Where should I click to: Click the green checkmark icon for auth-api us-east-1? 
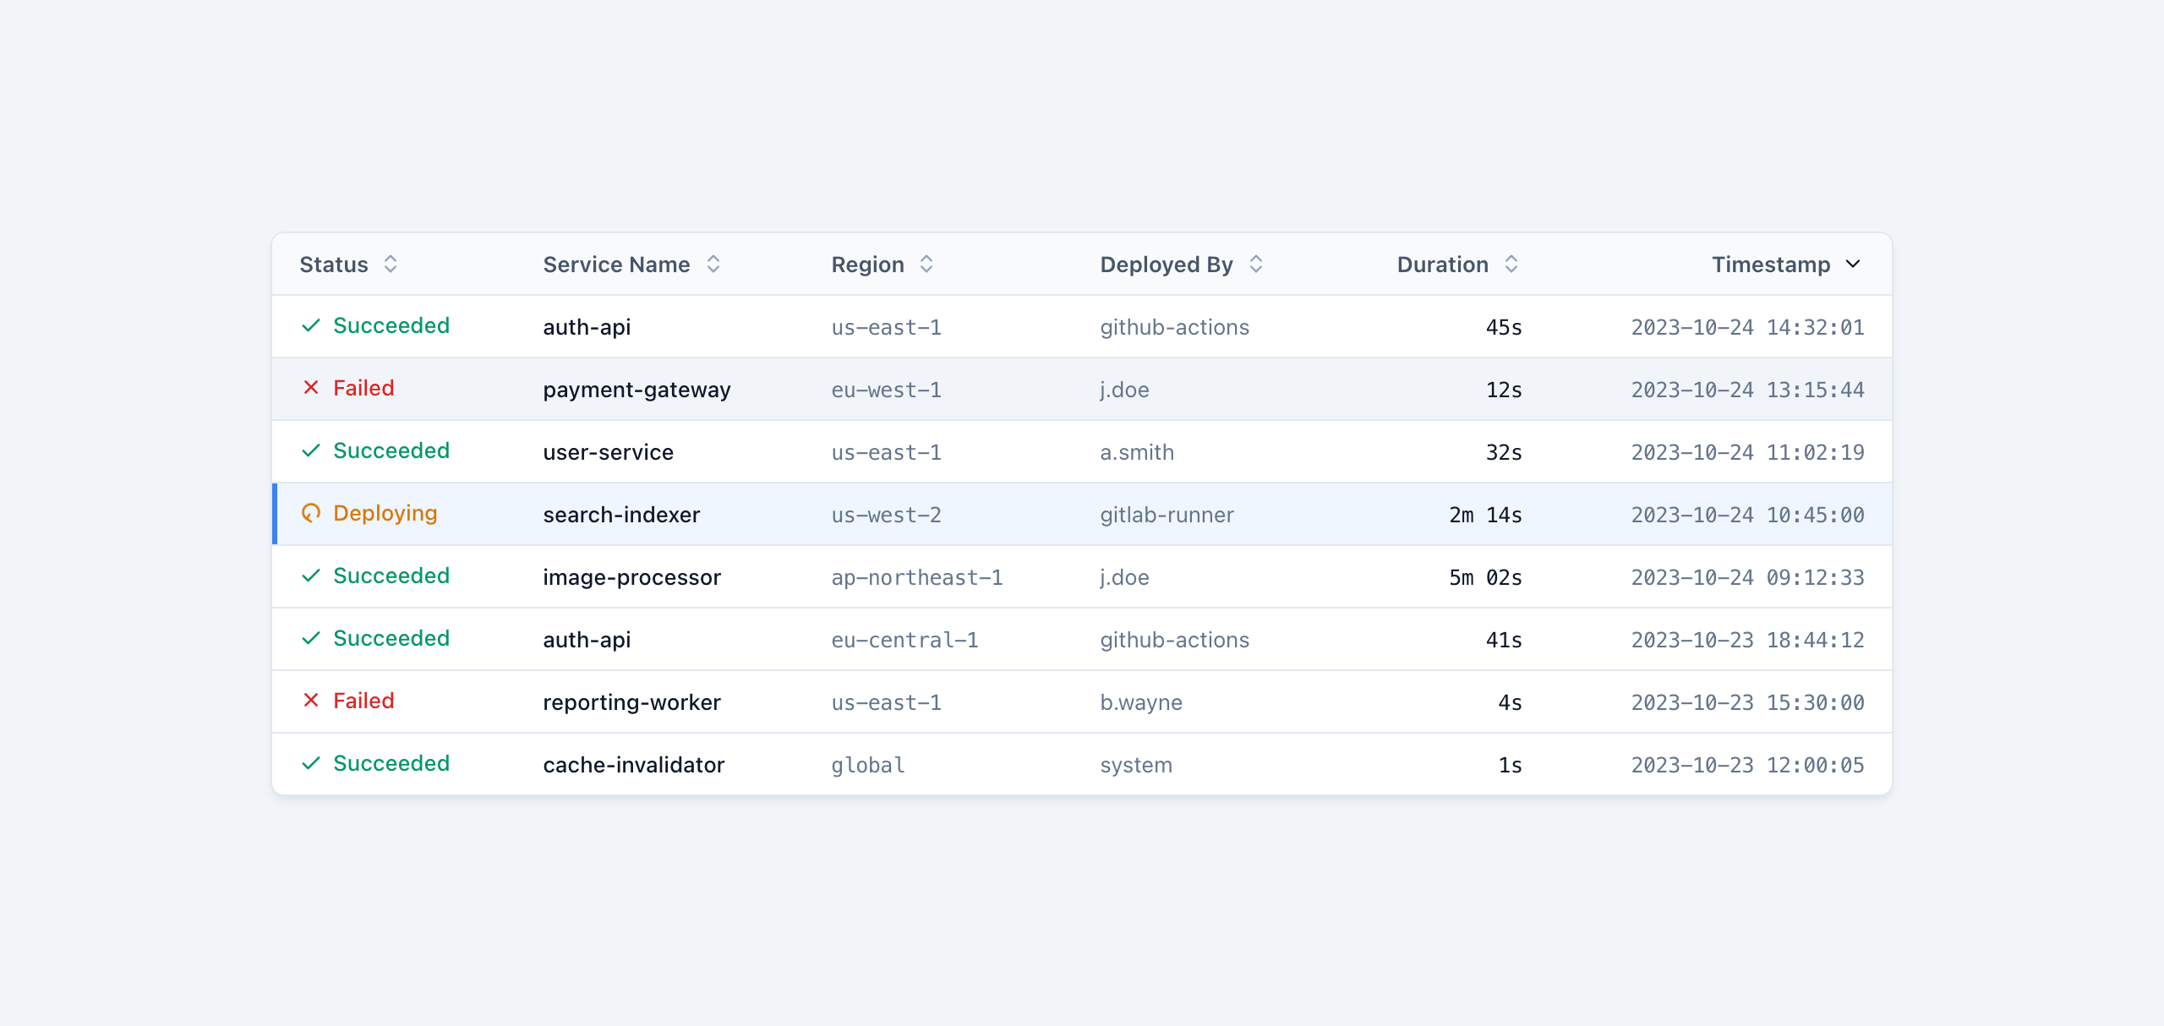point(311,325)
